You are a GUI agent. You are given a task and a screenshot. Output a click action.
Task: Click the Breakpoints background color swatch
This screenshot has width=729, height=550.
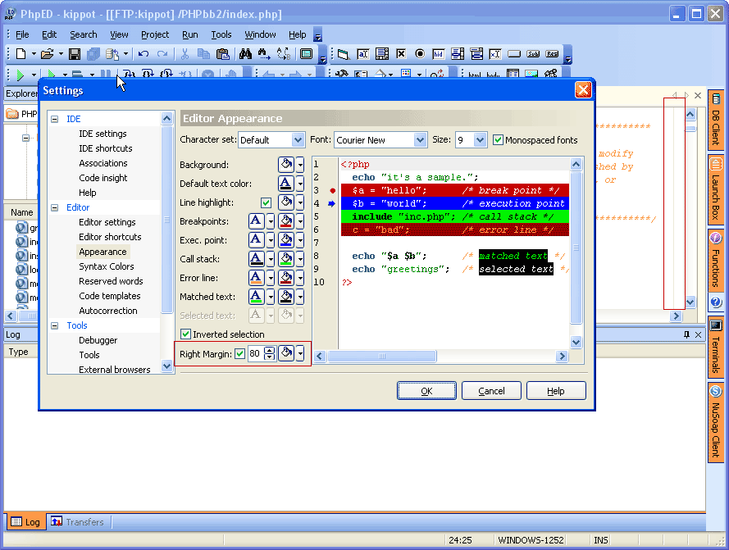286,221
